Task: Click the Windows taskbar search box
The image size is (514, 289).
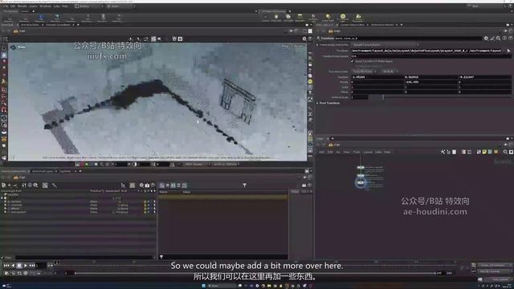Action: pyautogui.click(x=222, y=286)
